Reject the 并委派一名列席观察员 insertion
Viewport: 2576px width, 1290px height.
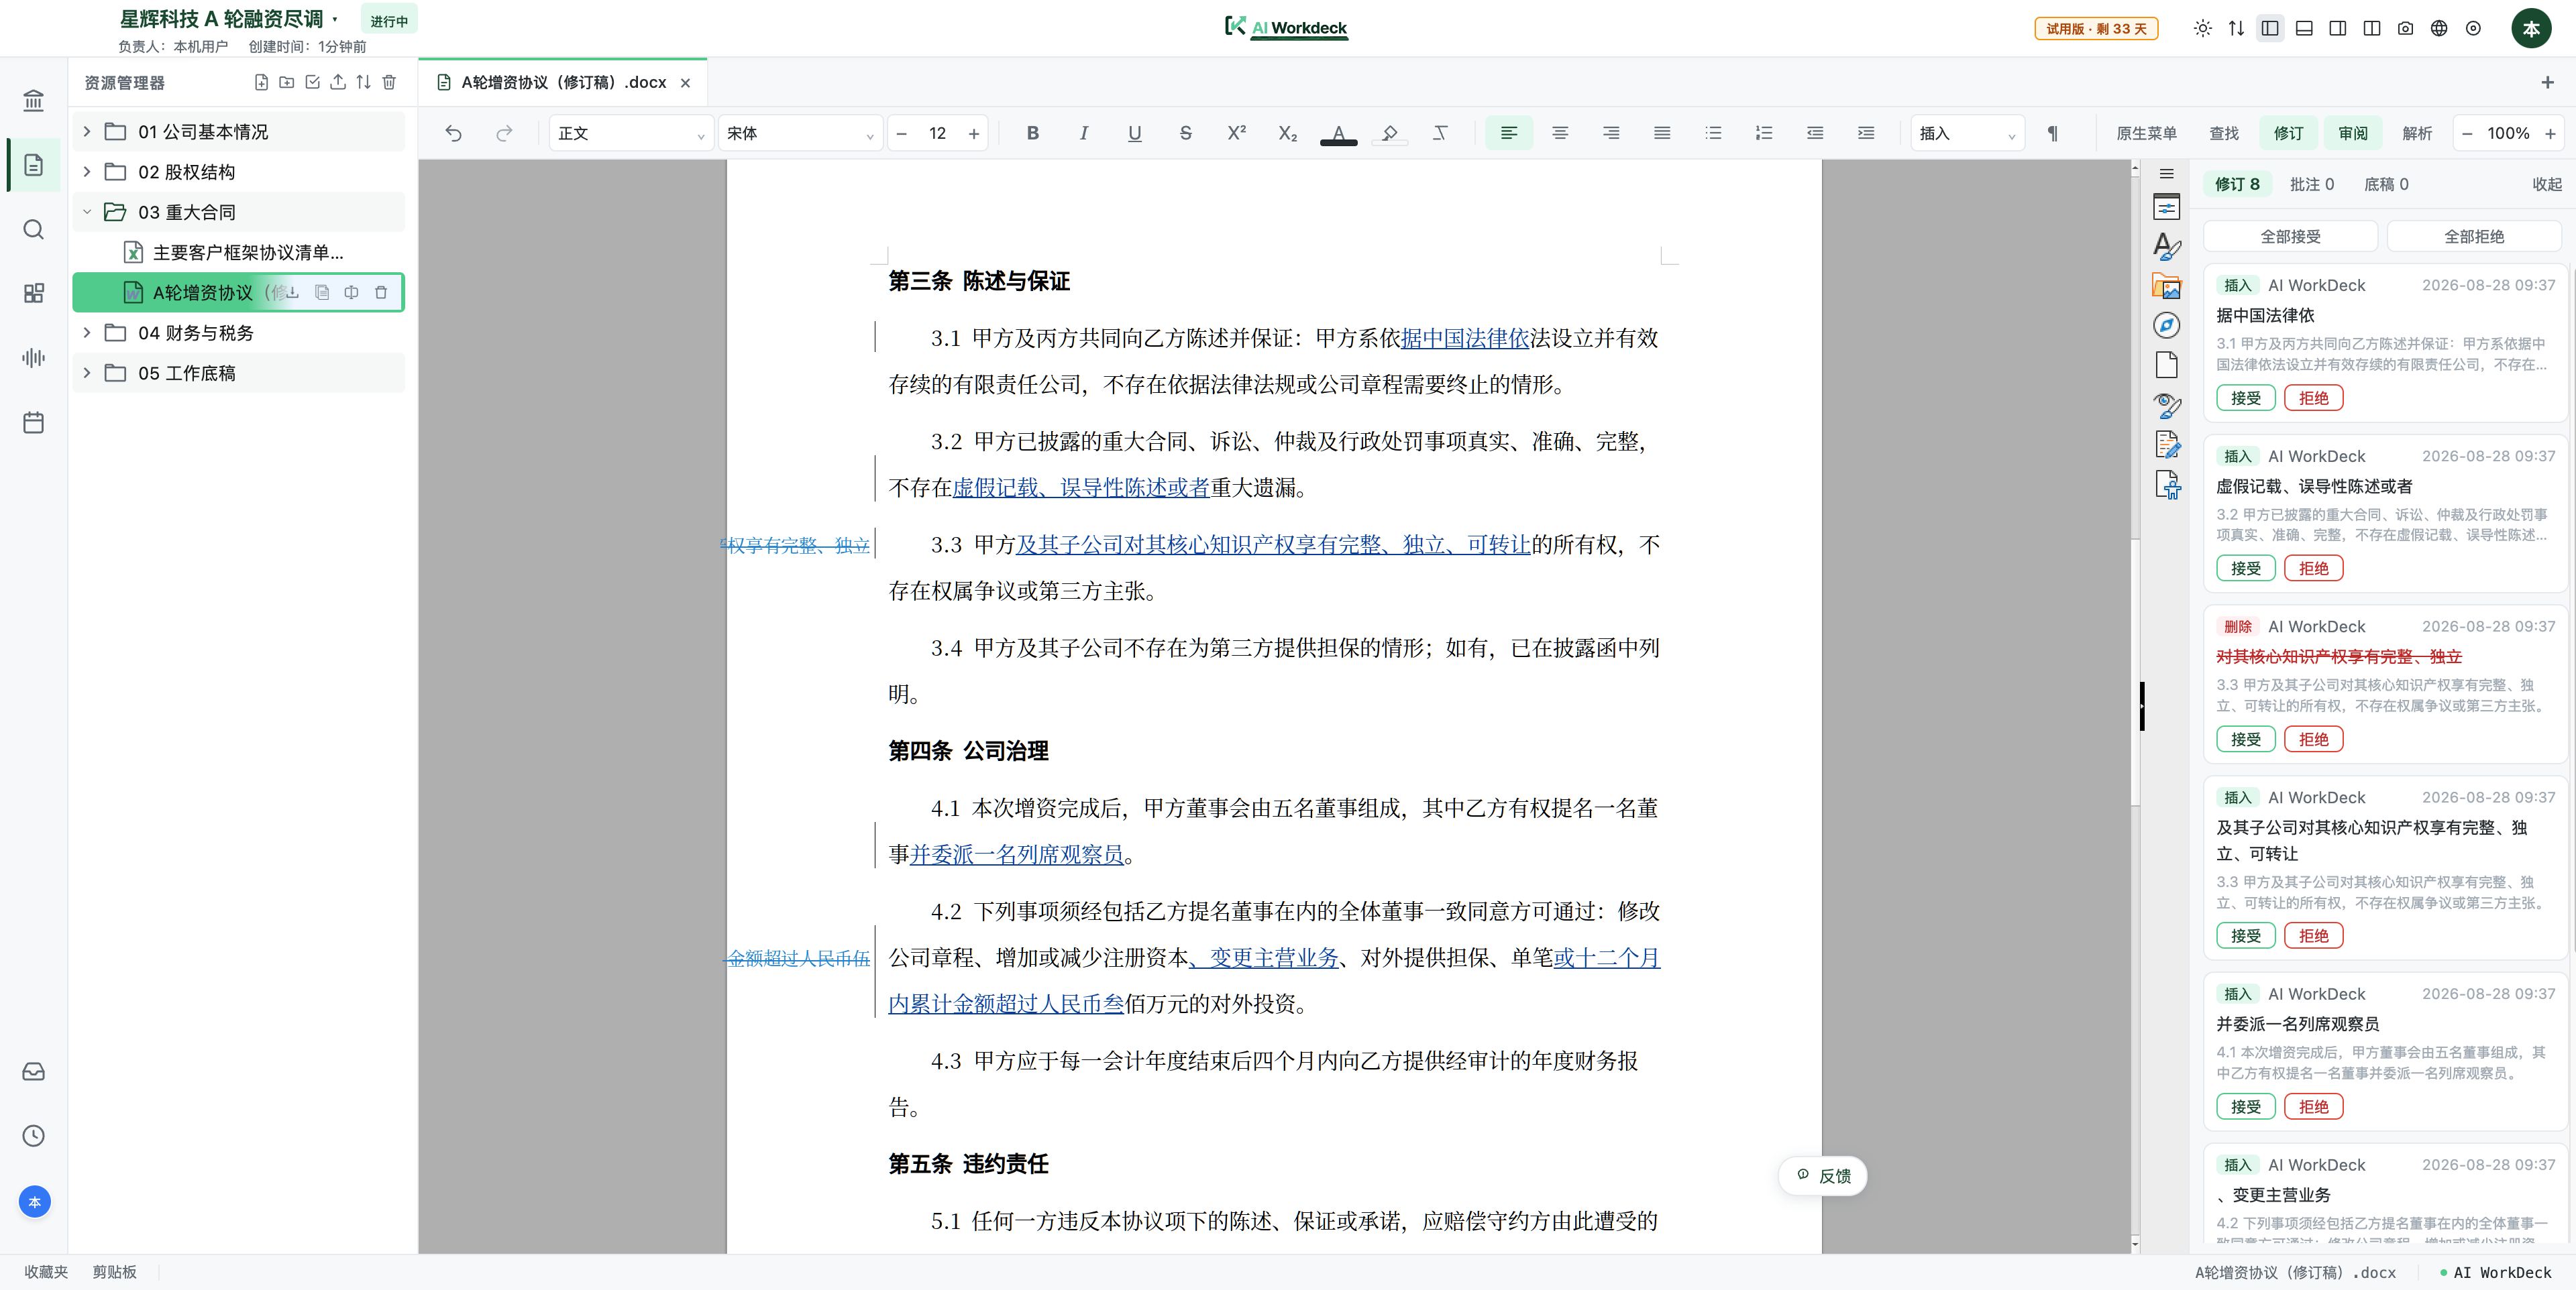pos(2313,1107)
